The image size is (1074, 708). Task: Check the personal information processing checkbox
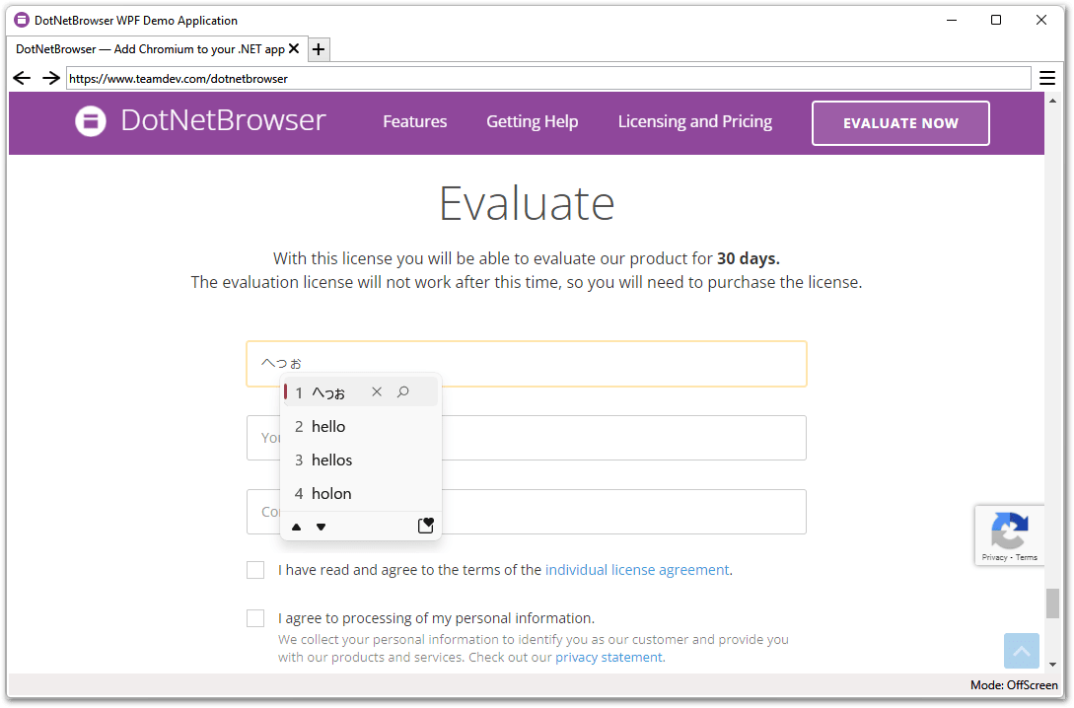click(x=255, y=618)
